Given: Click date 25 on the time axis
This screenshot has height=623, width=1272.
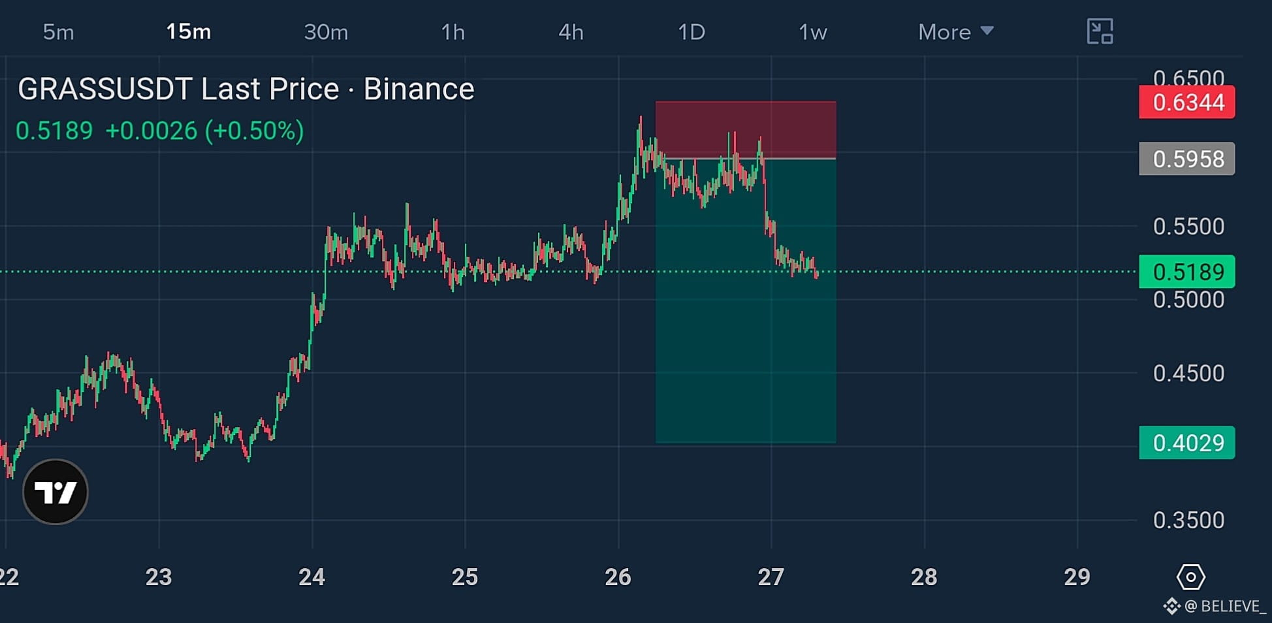Looking at the screenshot, I should [465, 577].
